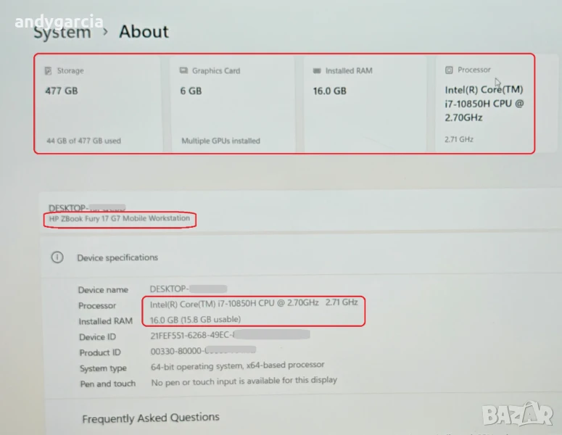Click the Processor chip icon
The height and width of the screenshot is (435, 562).
(450, 70)
